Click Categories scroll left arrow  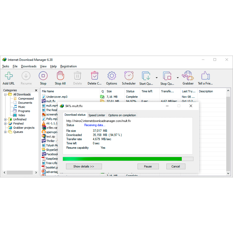4,172
